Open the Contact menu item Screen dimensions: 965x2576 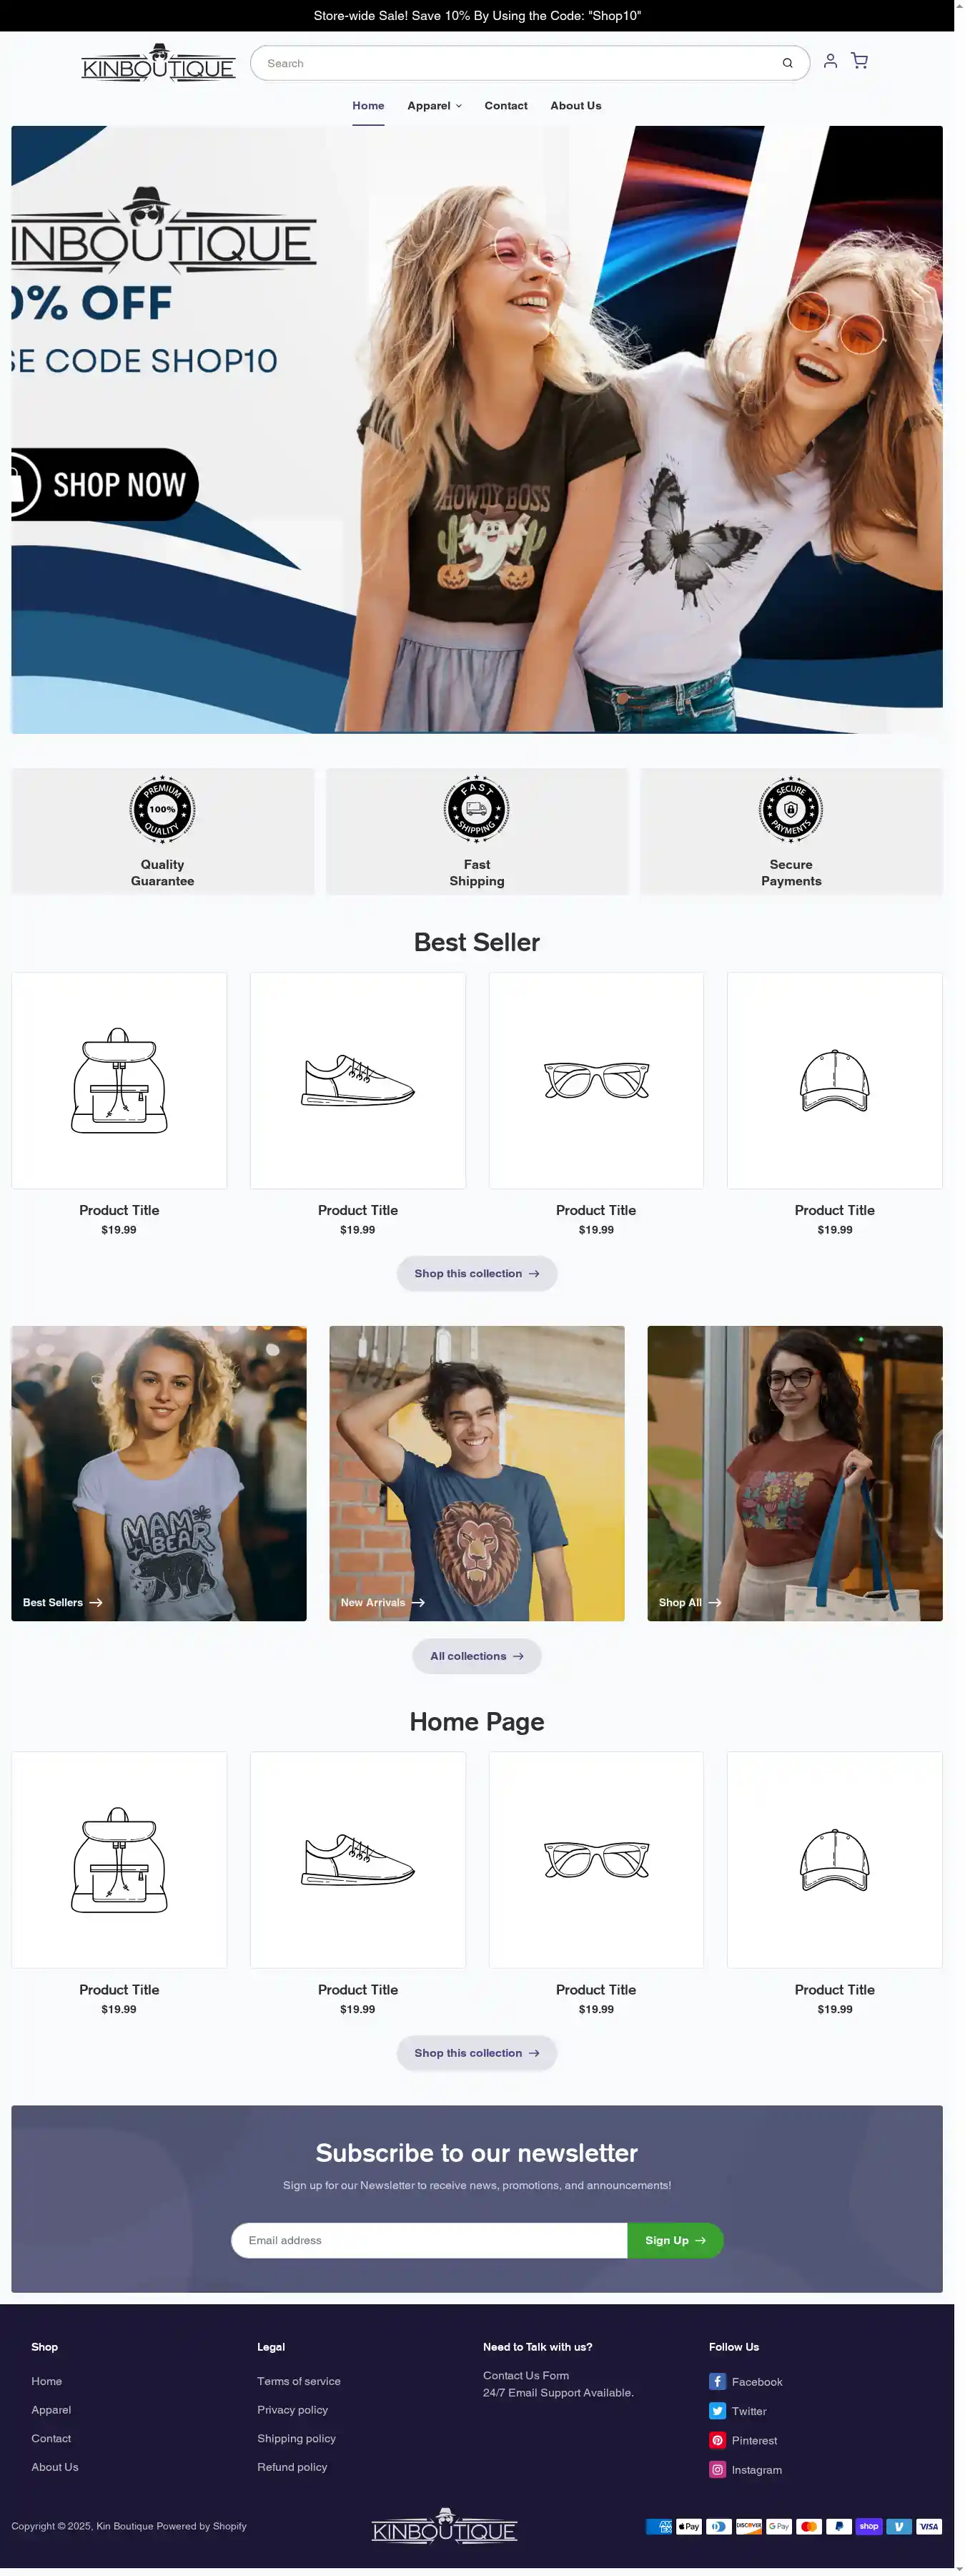pyautogui.click(x=506, y=105)
